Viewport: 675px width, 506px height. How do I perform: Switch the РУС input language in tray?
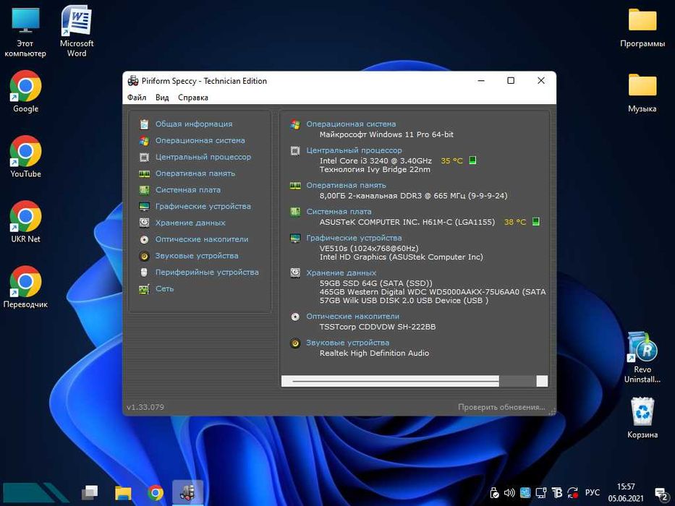coord(592,493)
